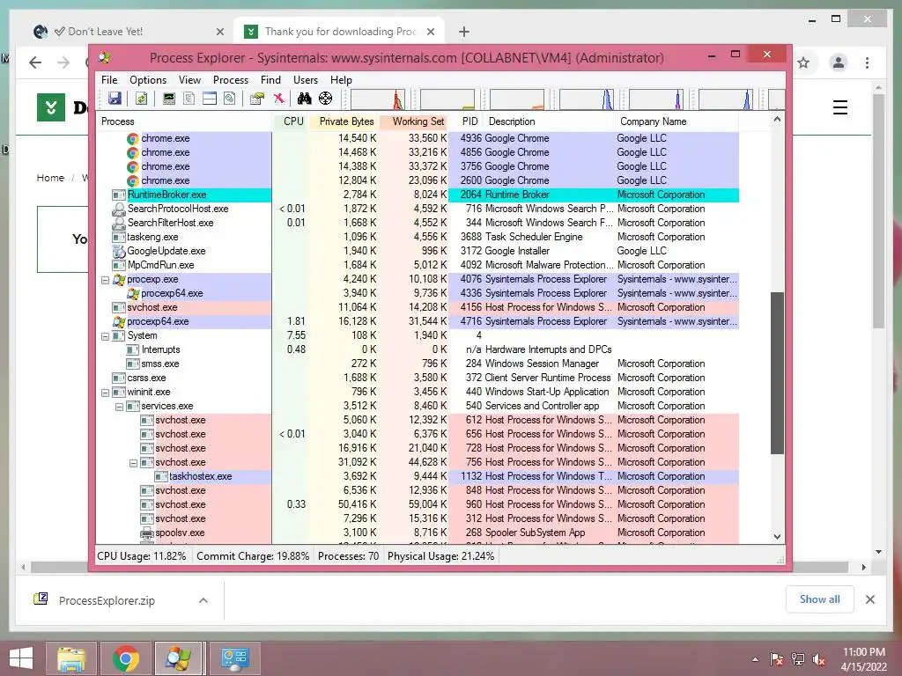The height and width of the screenshot is (676, 902).
Task: Click the Chrome taskbar icon
Action: tap(126, 658)
